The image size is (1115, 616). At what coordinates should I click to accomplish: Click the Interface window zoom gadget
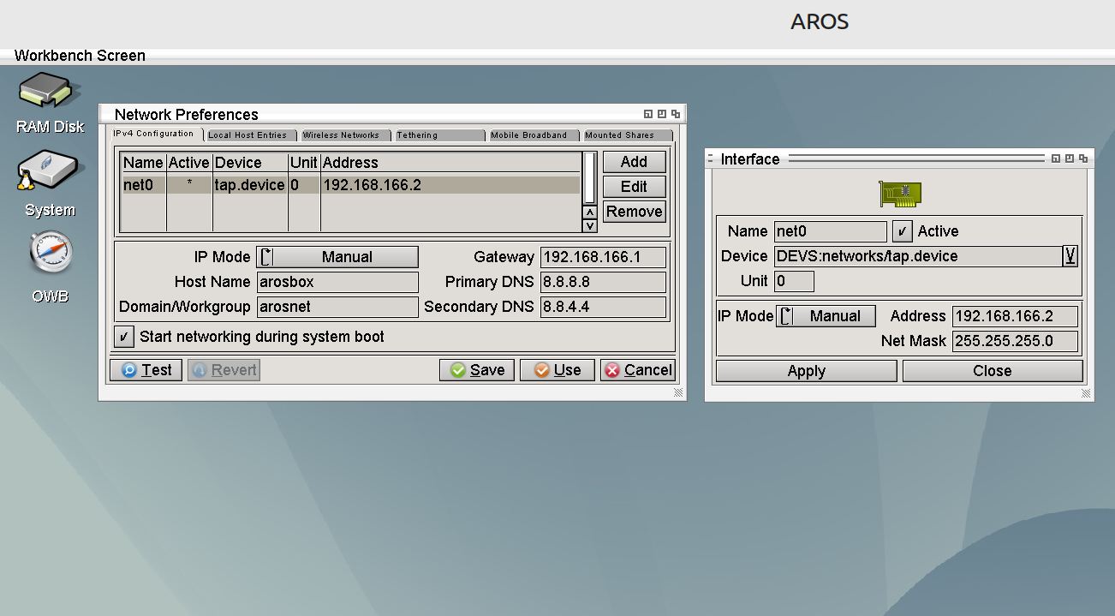pyautogui.click(x=1070, y=158)
